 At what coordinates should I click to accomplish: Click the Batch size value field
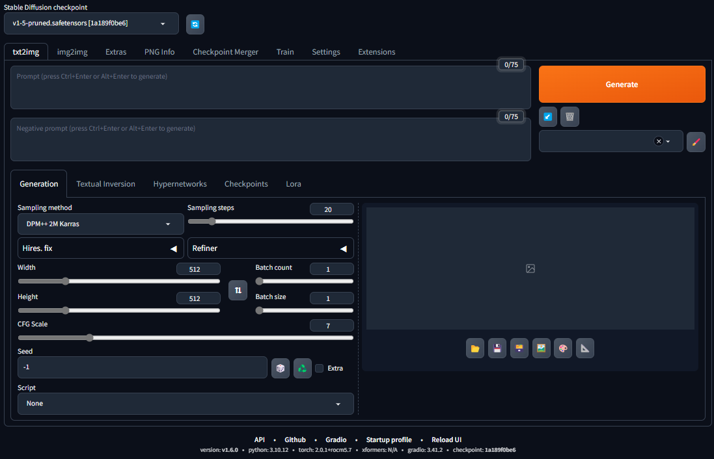point(331,298)
